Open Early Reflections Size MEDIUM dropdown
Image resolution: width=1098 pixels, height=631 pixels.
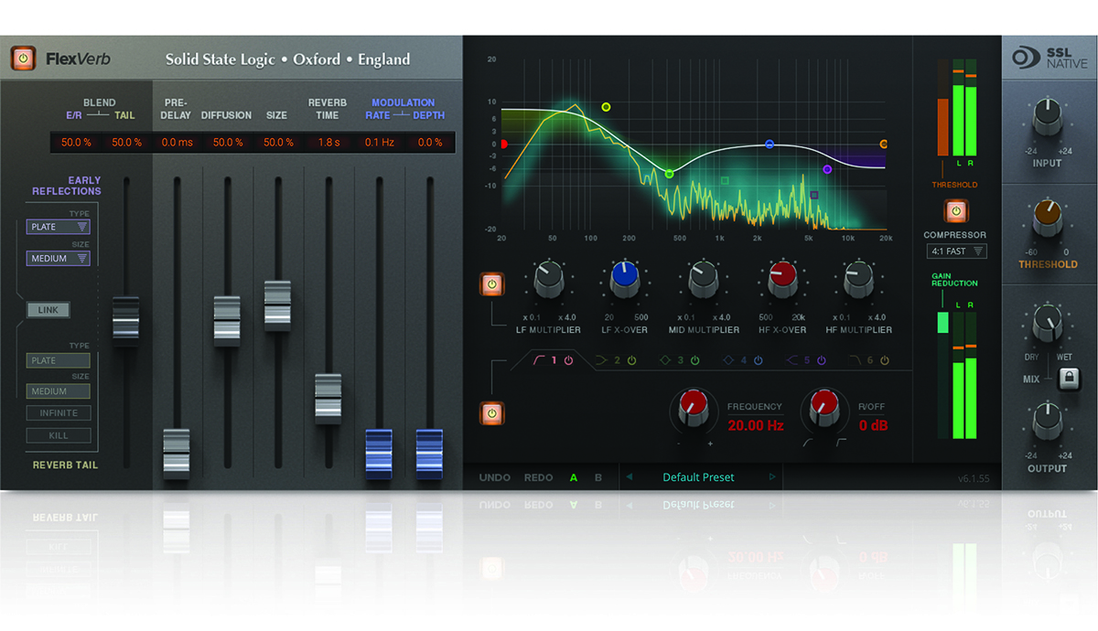[x=59, y=259]
